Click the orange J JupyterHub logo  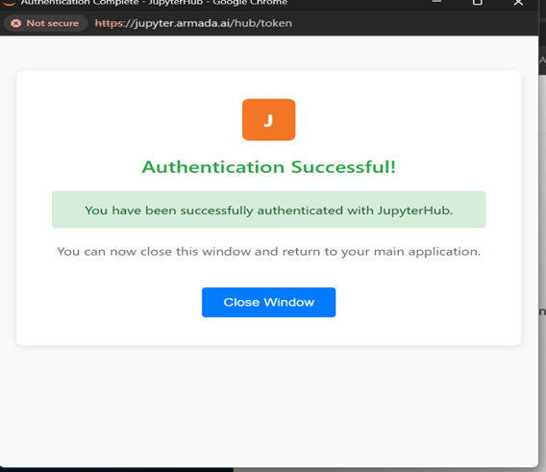click(x=268, y=119)
